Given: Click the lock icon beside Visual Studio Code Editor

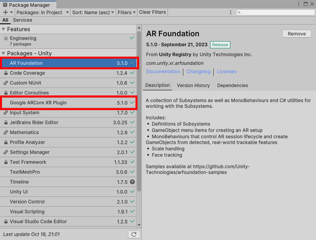Looking at the screenshot, I should (x=6, y=221).
